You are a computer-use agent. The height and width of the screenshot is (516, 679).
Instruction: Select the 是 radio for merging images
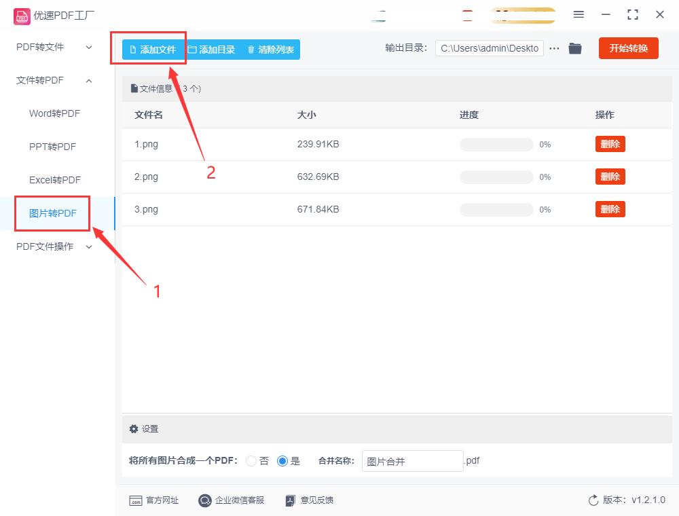(x=282, y=460)
